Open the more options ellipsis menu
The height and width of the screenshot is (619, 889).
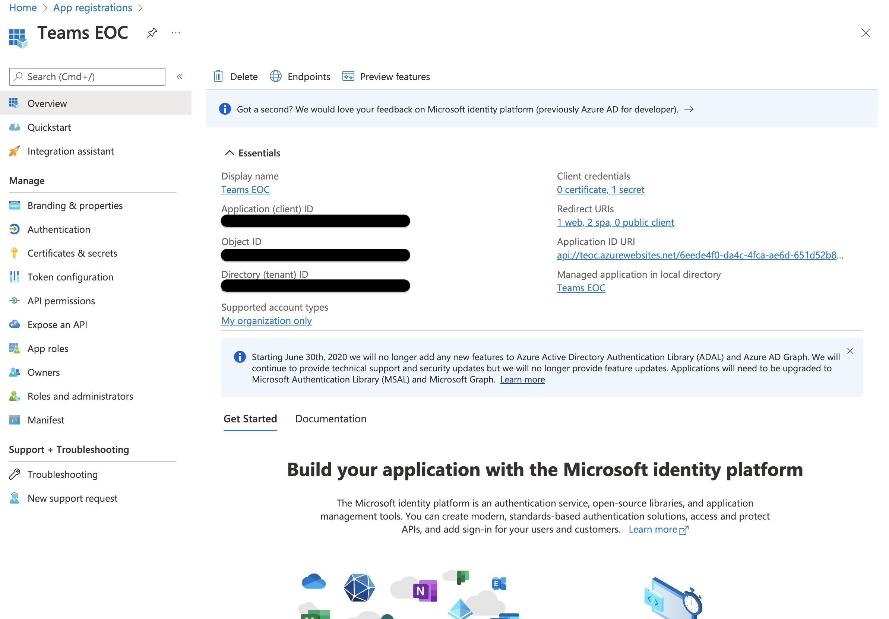[x=176, y=33]
